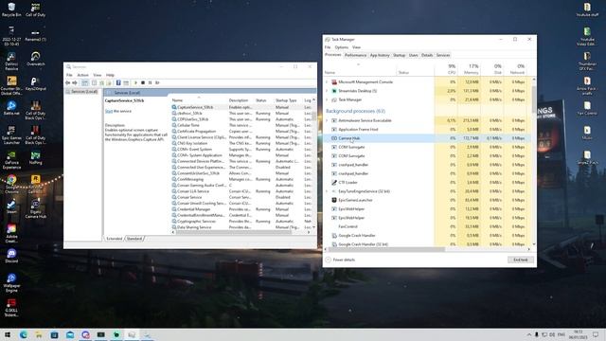Sort processes by Memory column header
606x341 pixels.
click(x=469, y=69)
